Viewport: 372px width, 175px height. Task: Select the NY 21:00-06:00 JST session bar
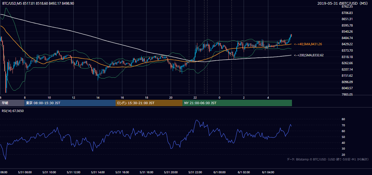(x=237, y=103)
